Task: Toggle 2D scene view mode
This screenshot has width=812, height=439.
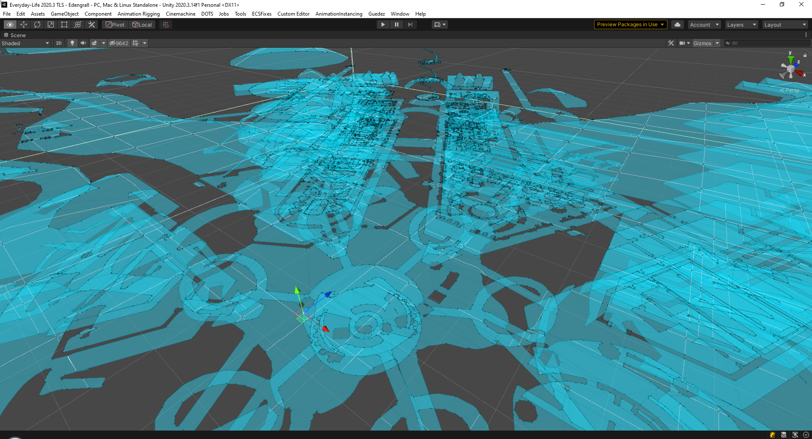Action: coord(59,43)
